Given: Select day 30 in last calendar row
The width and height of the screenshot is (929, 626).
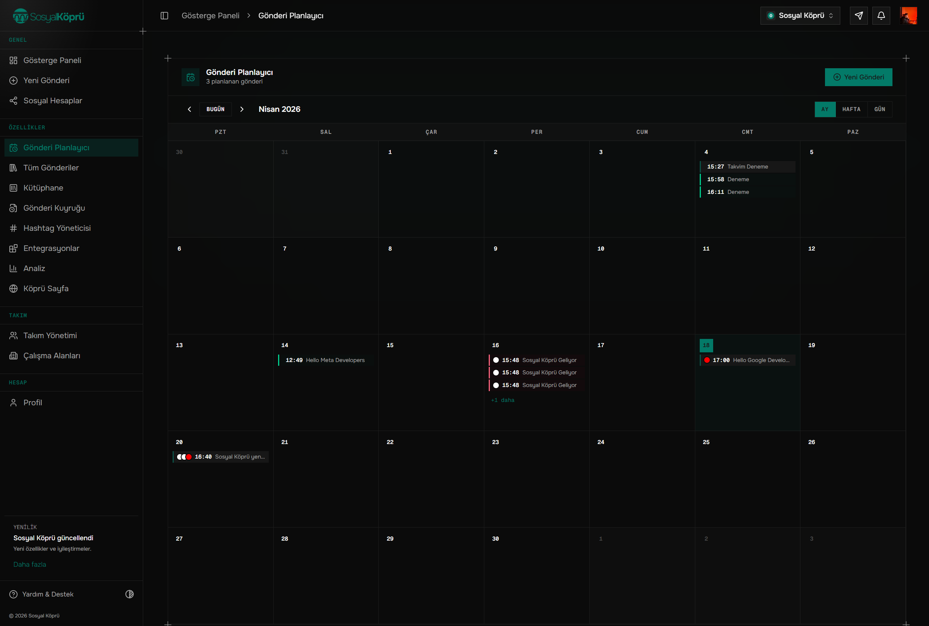Looking at the screenshot, I should click(x=536, y=575).
